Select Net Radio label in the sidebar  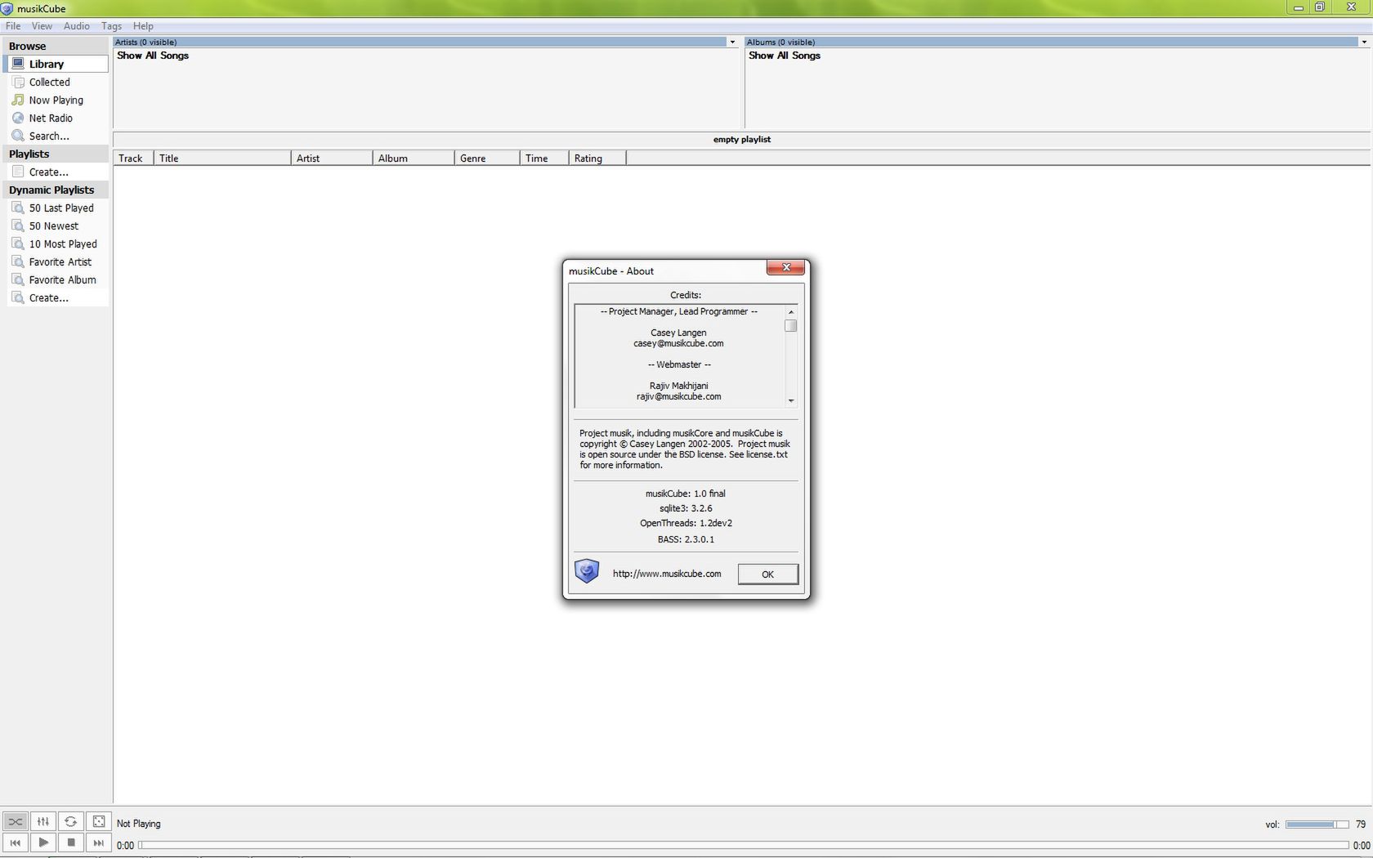coord(51,118)
